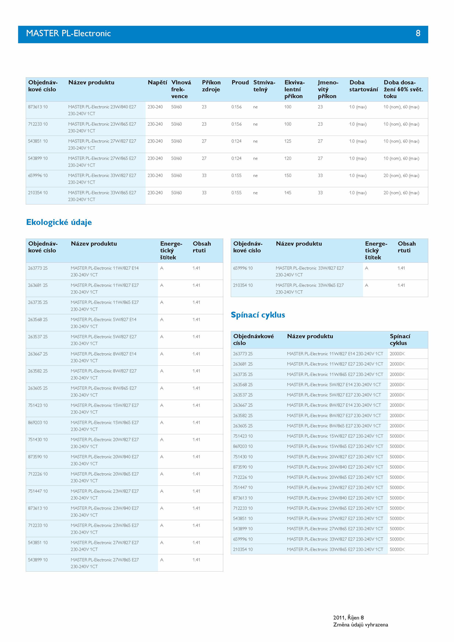Click 27W/865 E27 product in left ecological table

pos(105,563)
